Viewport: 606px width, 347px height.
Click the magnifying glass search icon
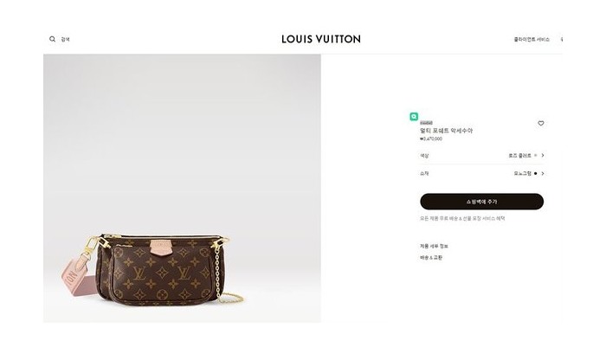click(x=52, y=39)
